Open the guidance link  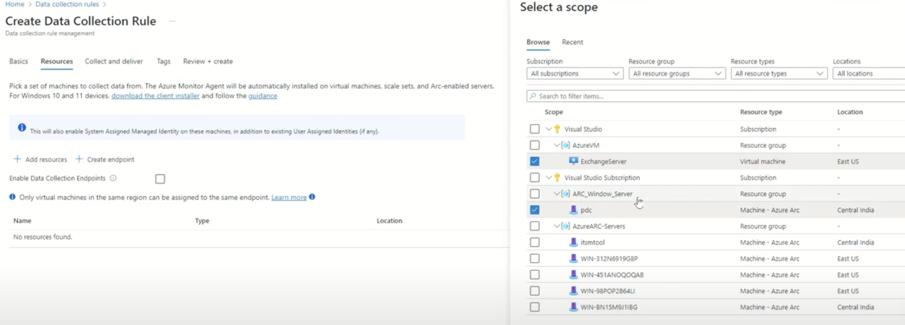click(262, 96)
